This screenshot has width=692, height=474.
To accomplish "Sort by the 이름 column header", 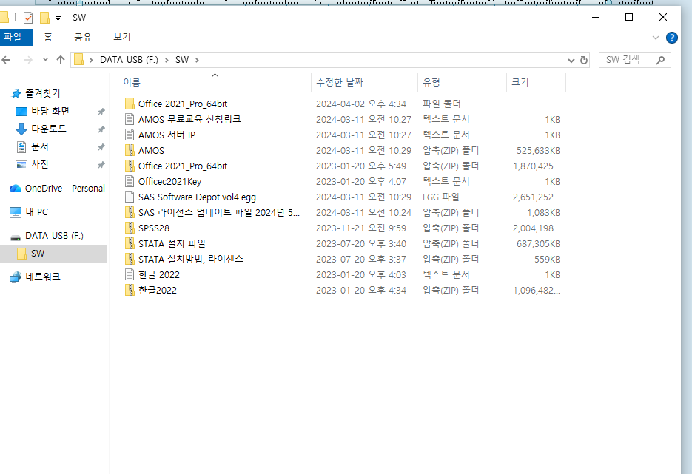I will point(132,83).
